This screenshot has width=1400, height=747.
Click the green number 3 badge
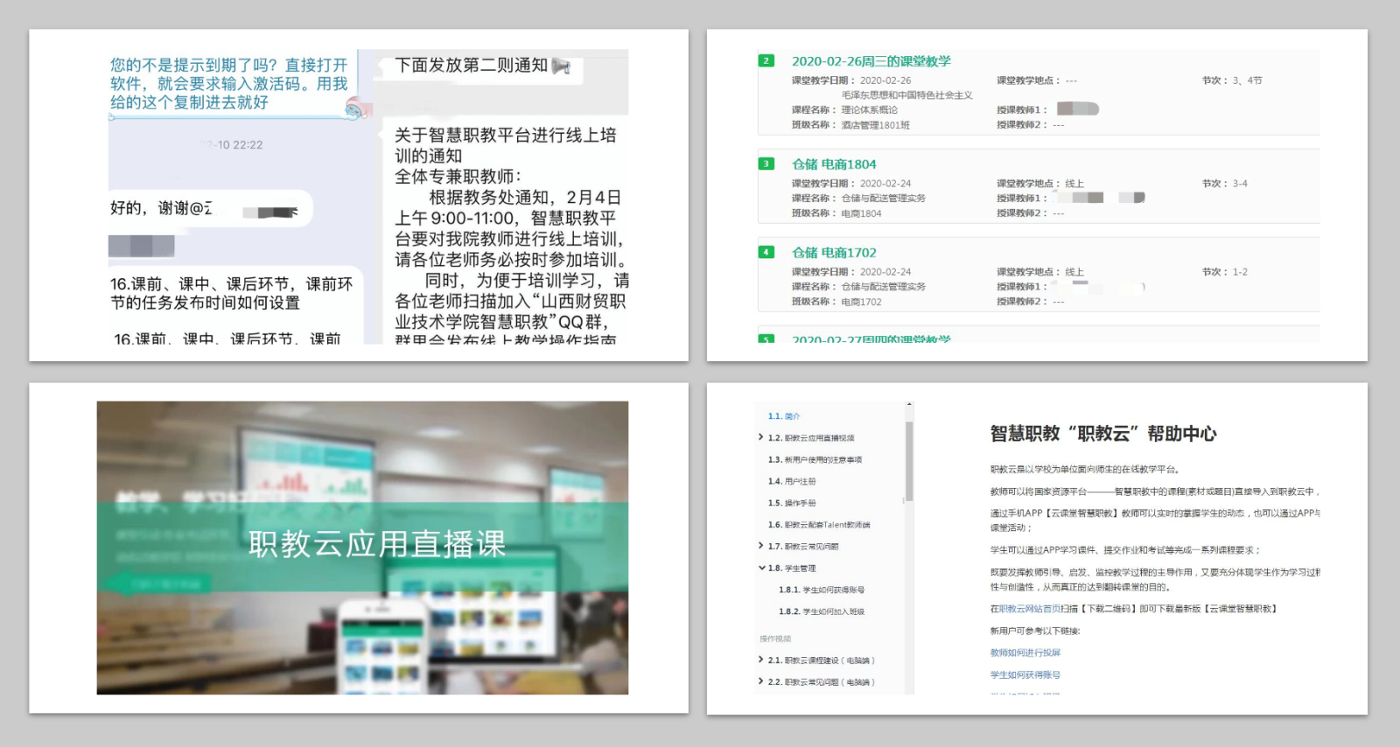(766, 164)
